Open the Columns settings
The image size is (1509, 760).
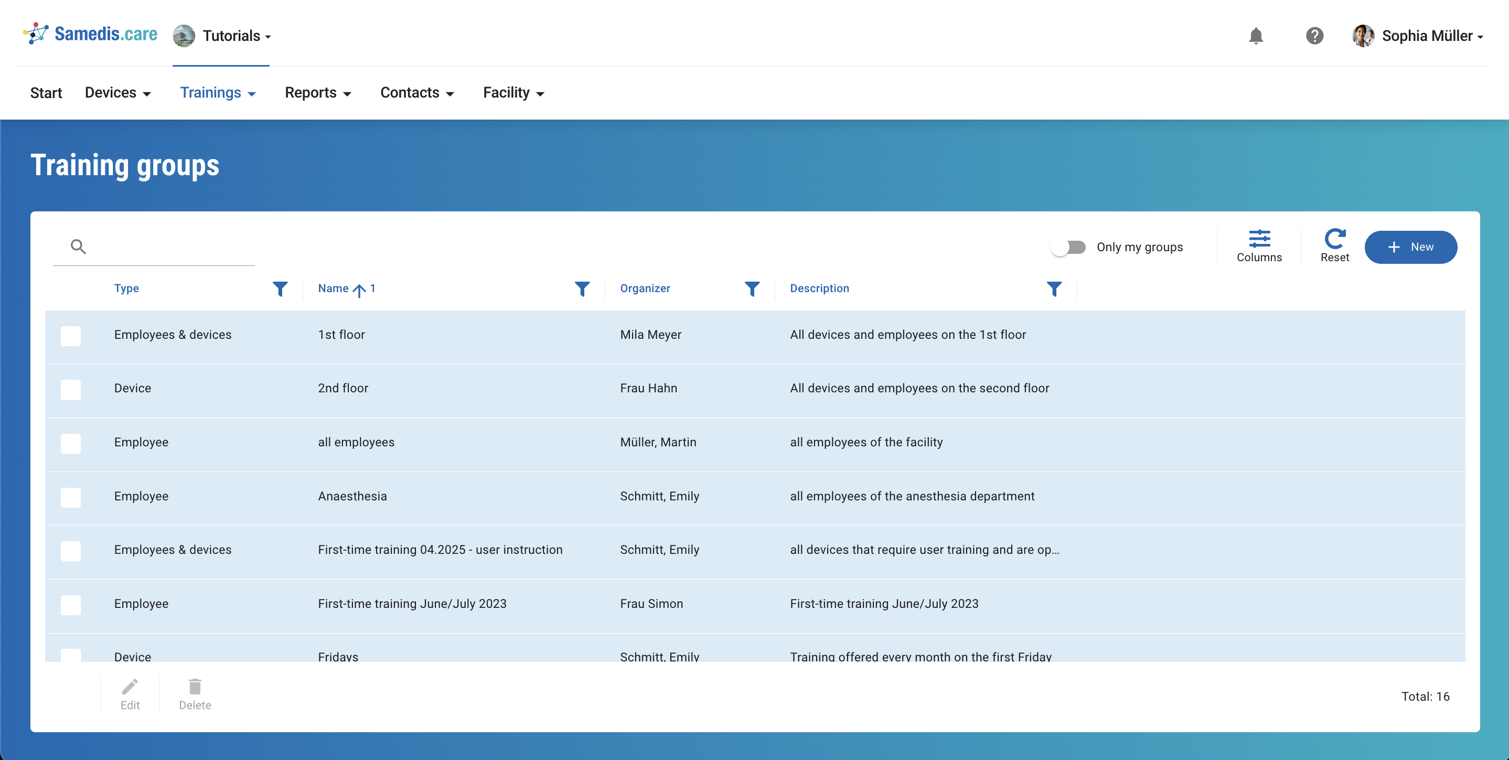(1258, 246)
